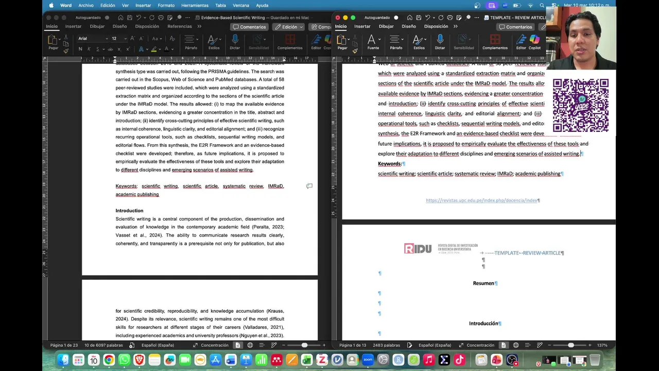Open Referencias tab in left window
Image resolution: width=659 pixels, height=371 pixels.
(179, 26)
